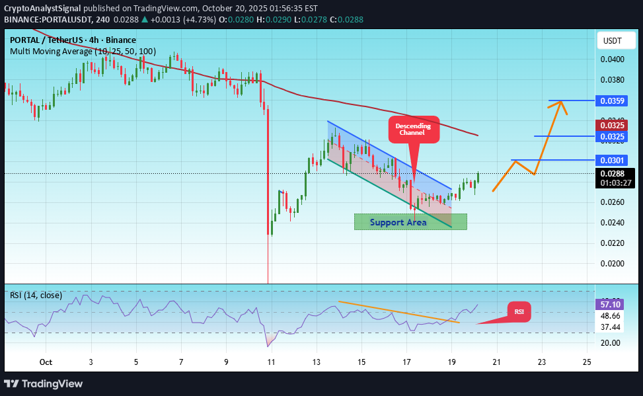
Task: Click the date 9 on time axis
Action: 226,362
